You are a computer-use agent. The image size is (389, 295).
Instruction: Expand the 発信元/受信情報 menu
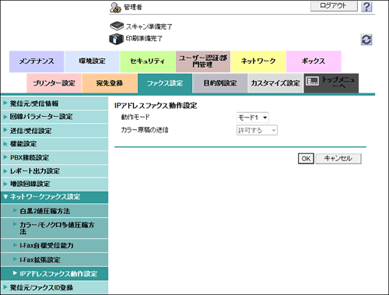(x=54, y=104)
